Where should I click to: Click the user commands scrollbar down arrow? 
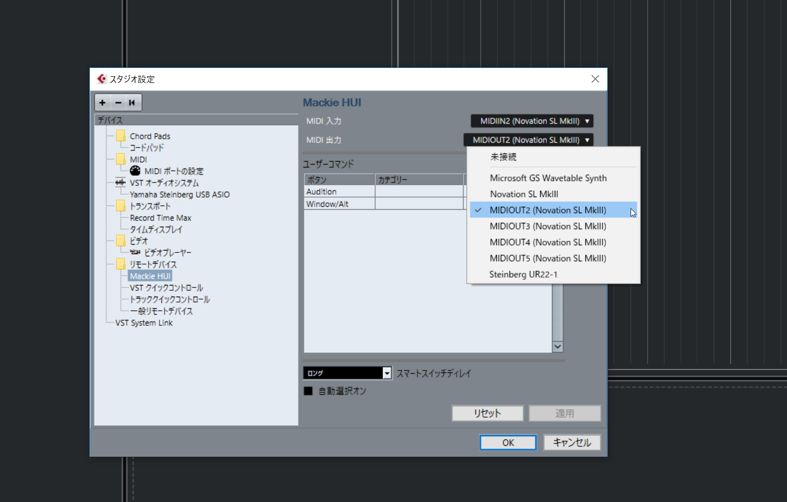[x=558, y=347]
